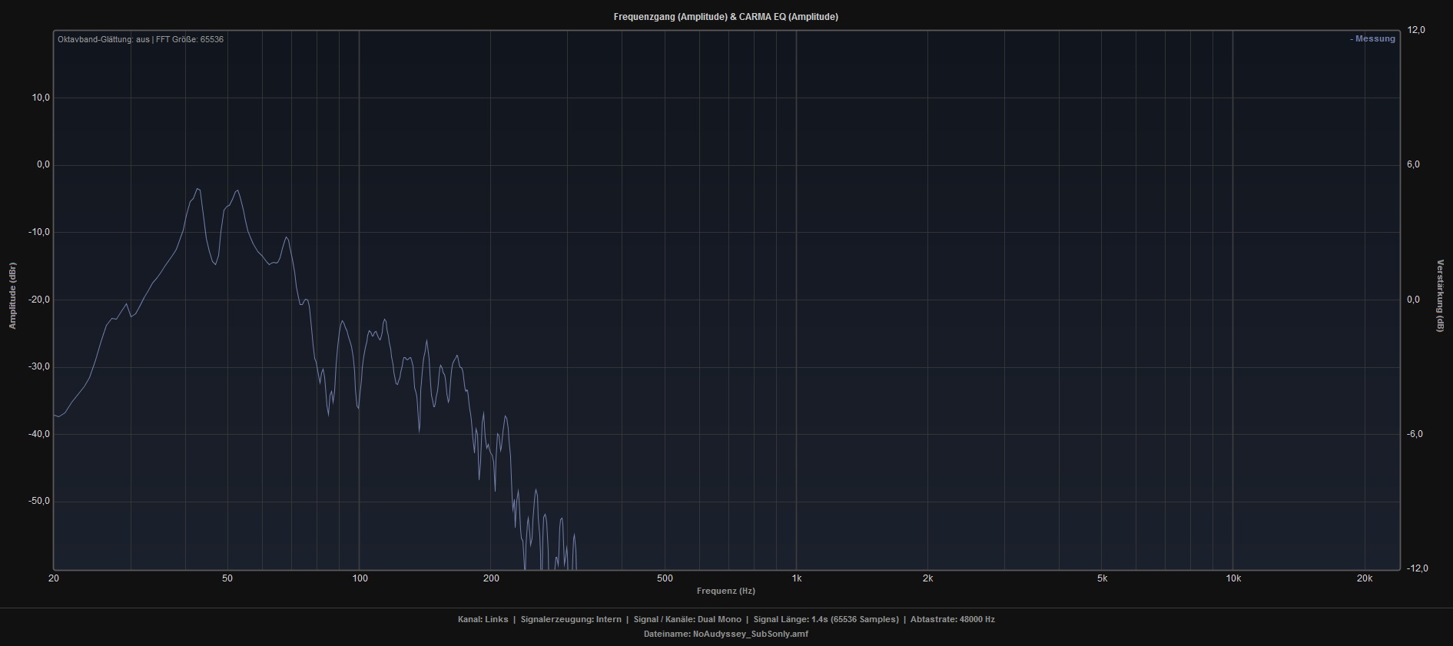Screen dimensions: 1453x646
Task: Click the chart title Frequenzgang & CARMA EQ
Action: click(x=725, y=17)
